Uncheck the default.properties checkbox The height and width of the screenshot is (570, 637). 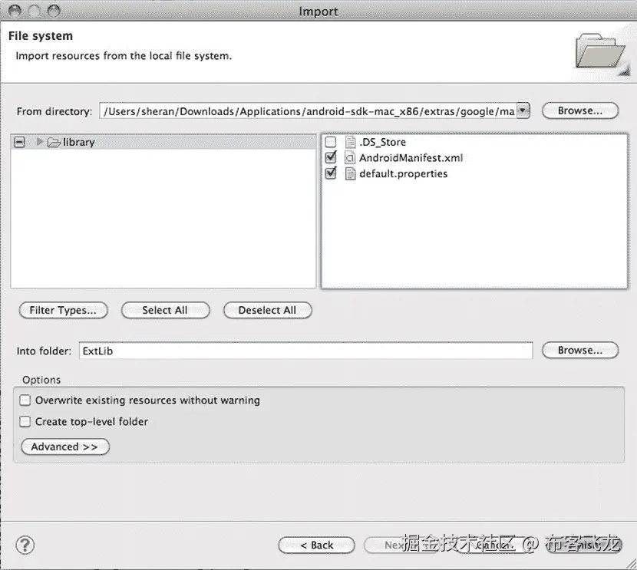point(331,173)
